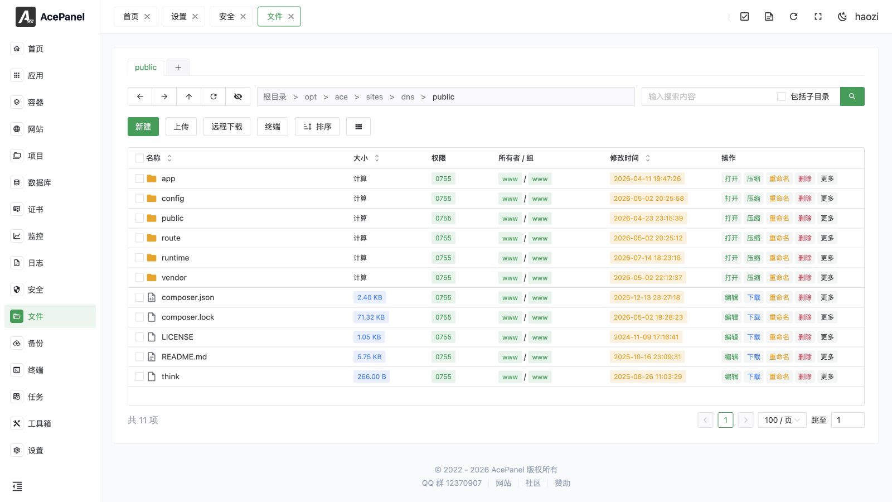Open 更多 menu for app folder
892x502 pixels.
(x=827, y=178)
